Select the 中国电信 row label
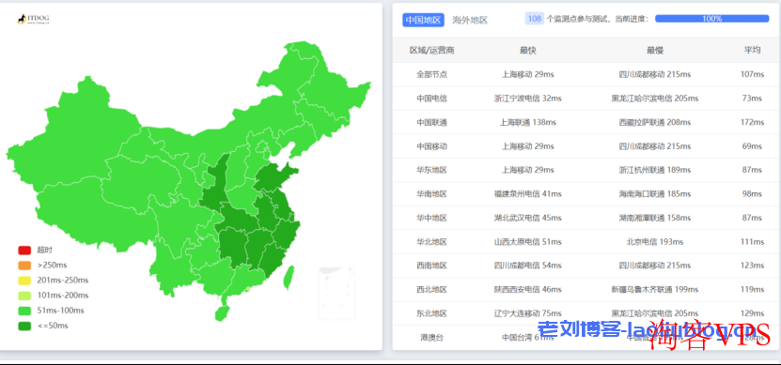Screen dimensions: 781x365 point(431,99)
